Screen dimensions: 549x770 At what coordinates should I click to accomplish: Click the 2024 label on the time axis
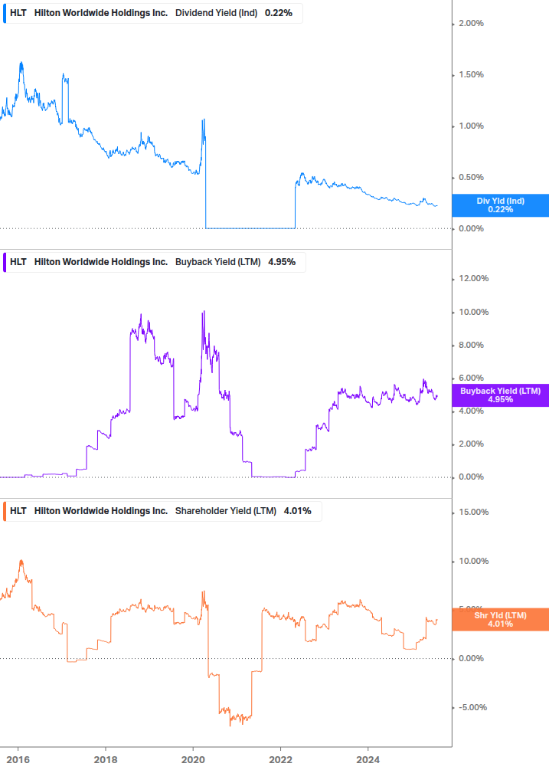[368, 760]
